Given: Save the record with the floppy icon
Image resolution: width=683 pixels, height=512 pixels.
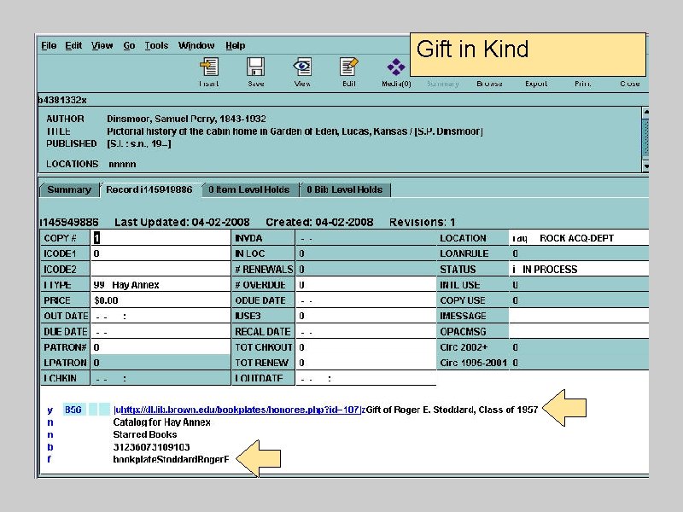Looking at the screenshot, I should point(255,67).
